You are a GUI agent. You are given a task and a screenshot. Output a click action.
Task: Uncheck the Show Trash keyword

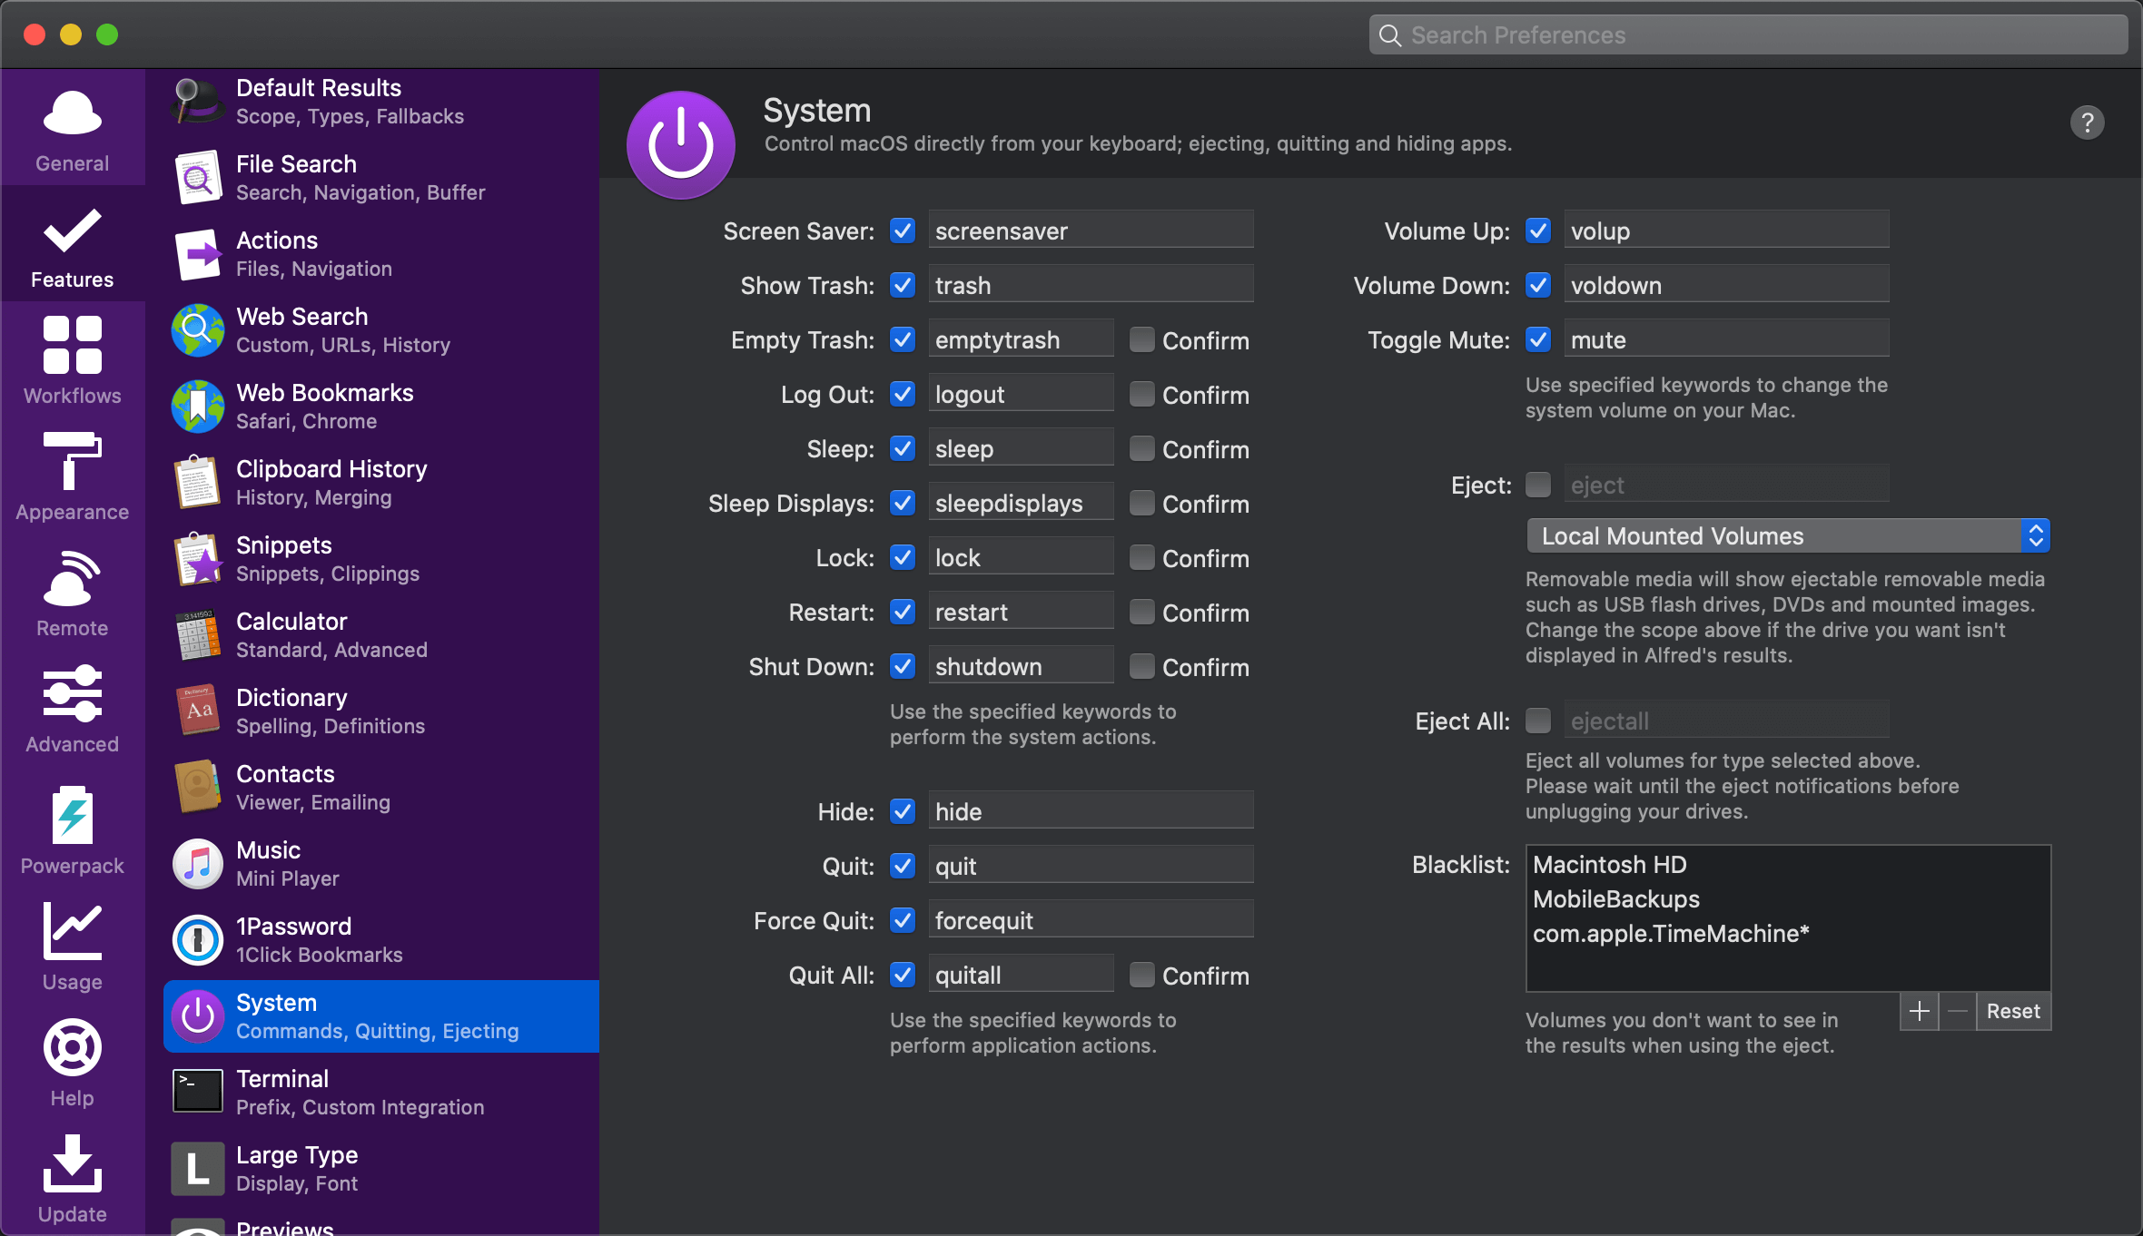click(x=903, y=285)
